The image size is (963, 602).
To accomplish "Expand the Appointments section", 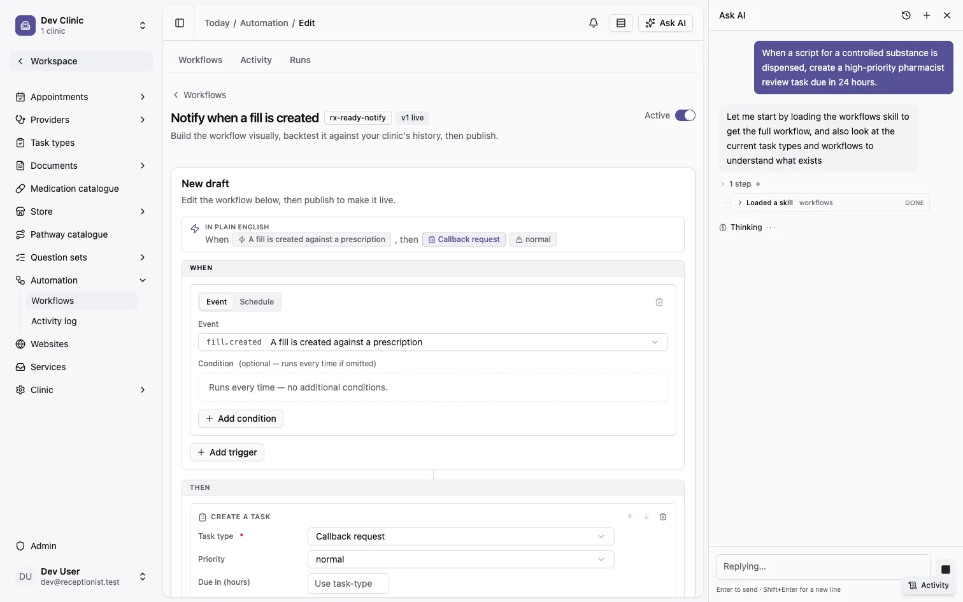I will pyautogui.click(x=143, y=97).
